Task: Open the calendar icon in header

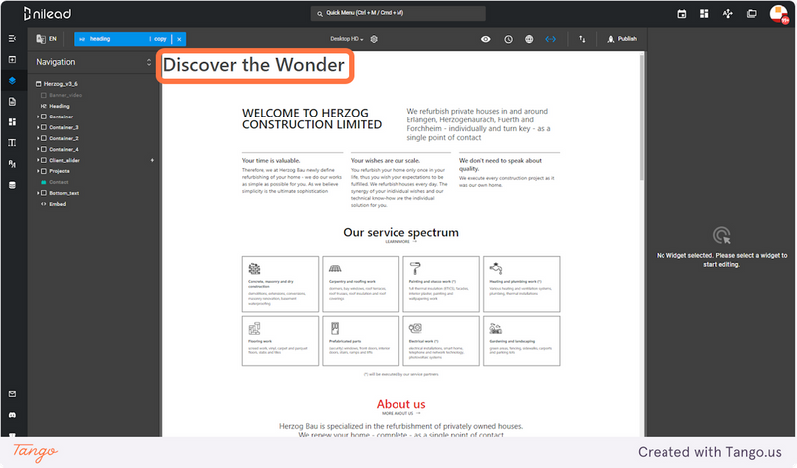Action: 682,14
